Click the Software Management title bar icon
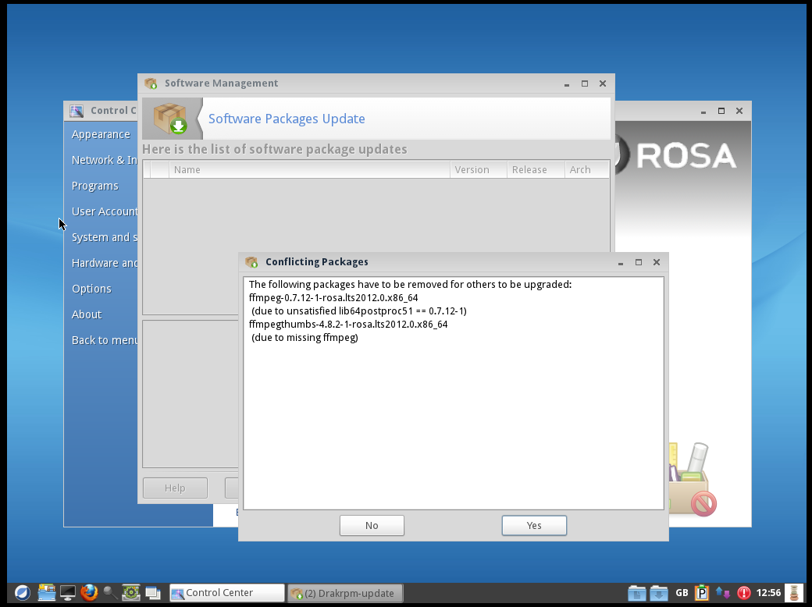Image resolution: width=812 pixels, height=607 pixels. tap(151, 83)
